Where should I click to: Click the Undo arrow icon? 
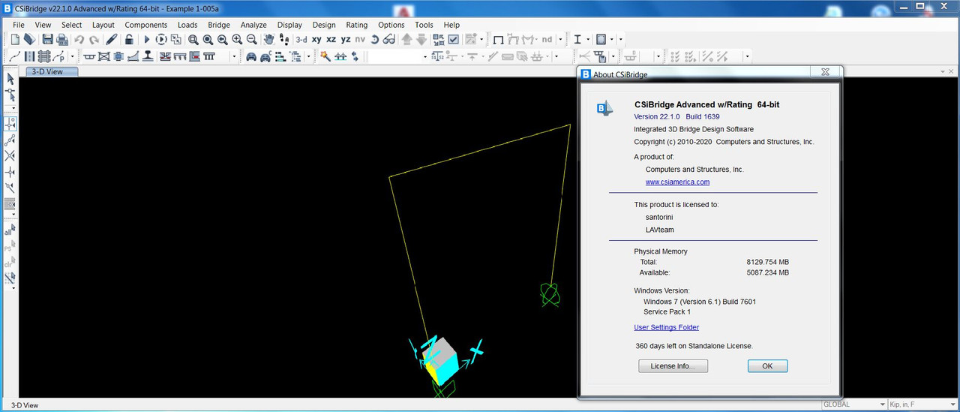pos(79,39)
